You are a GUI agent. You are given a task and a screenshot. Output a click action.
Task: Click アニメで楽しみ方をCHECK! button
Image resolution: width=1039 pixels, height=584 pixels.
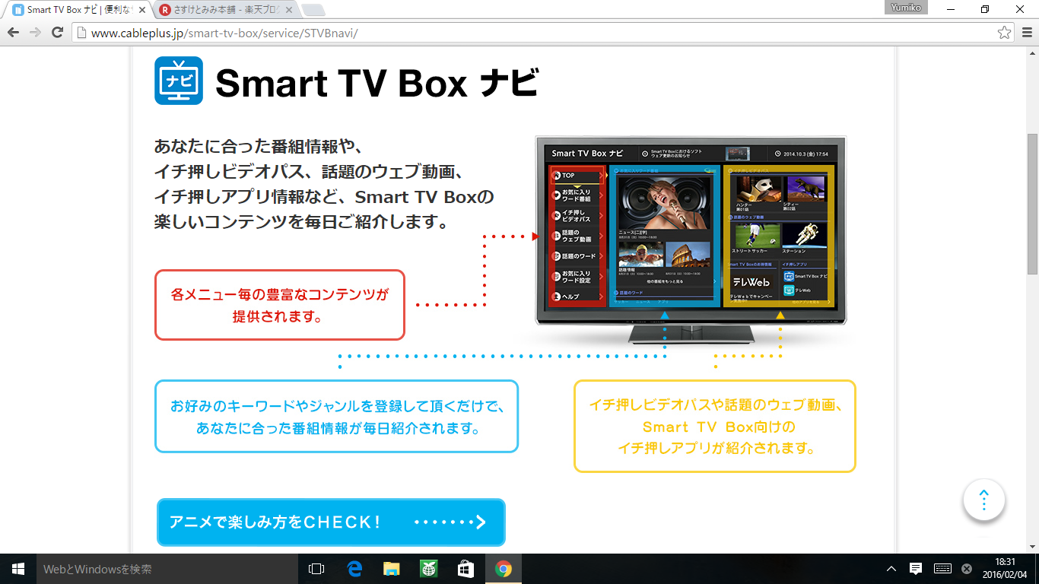331,522
